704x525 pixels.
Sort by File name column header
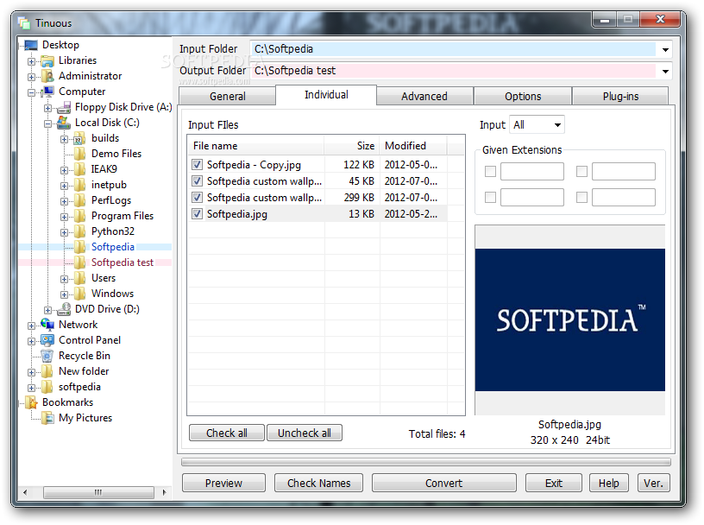tap(256, 146)
